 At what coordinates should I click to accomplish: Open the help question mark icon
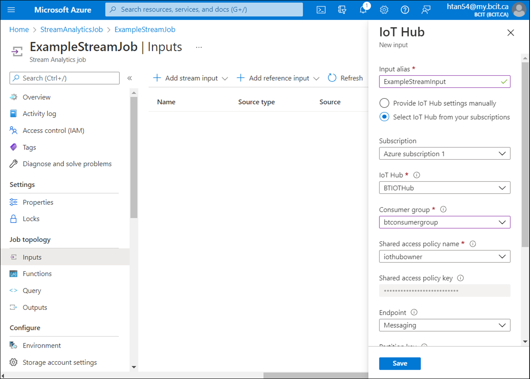(405, 9)
